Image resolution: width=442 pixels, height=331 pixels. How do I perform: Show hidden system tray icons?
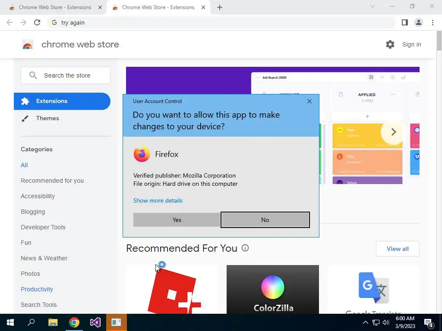pyautogui.click(x=365, y=322)
